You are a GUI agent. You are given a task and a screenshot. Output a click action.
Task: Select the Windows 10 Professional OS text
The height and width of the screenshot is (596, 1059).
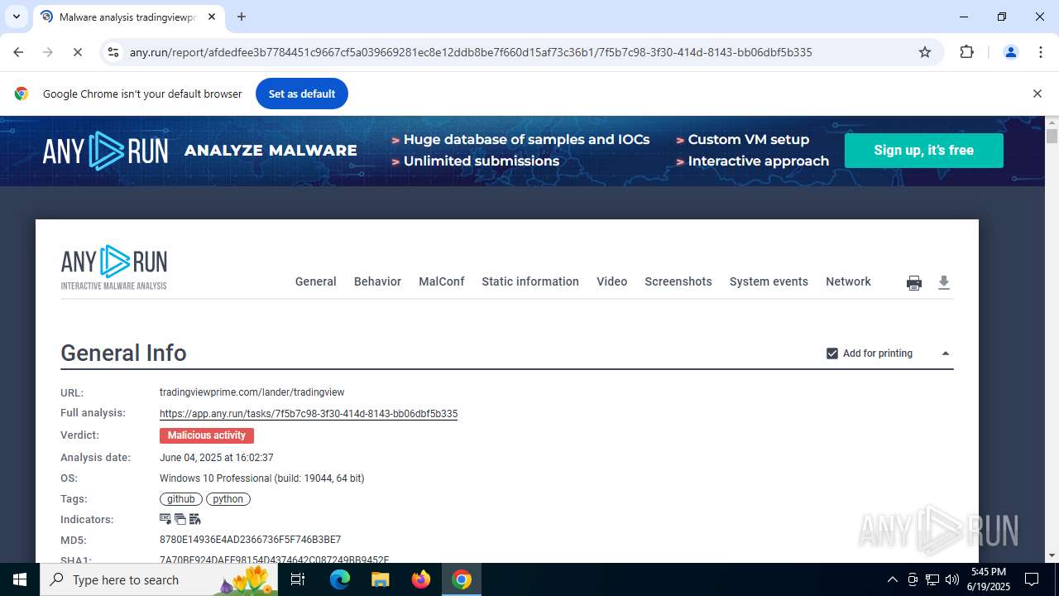pos(261,478)
